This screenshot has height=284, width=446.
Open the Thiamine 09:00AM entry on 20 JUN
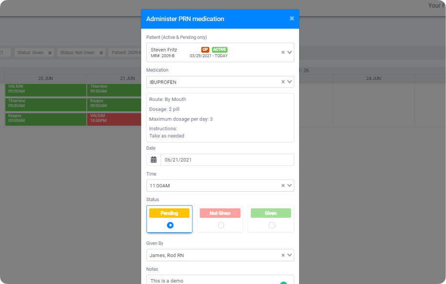click(x=46, y=104)
